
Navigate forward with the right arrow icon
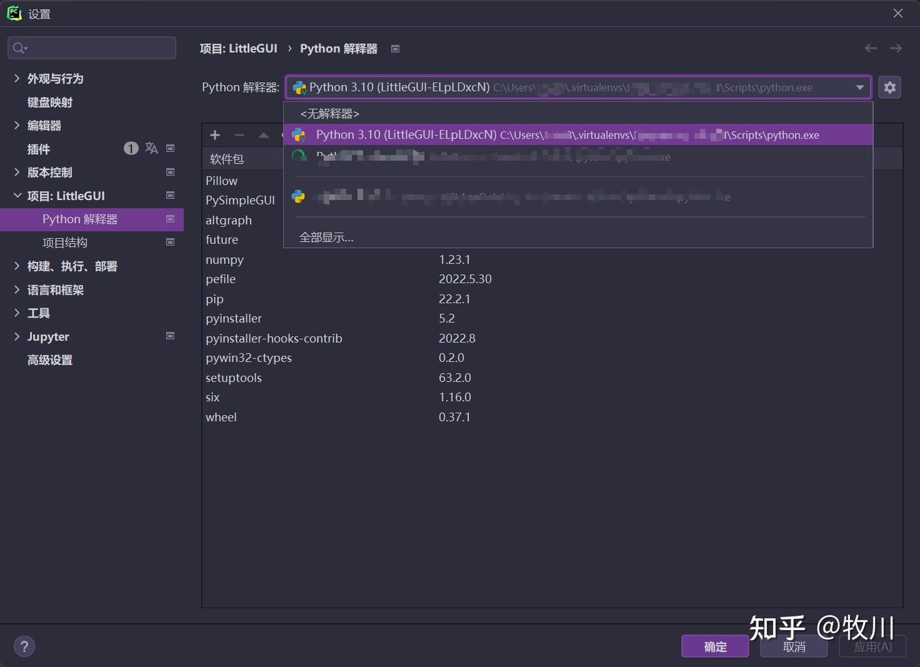[x=896, y=48]
